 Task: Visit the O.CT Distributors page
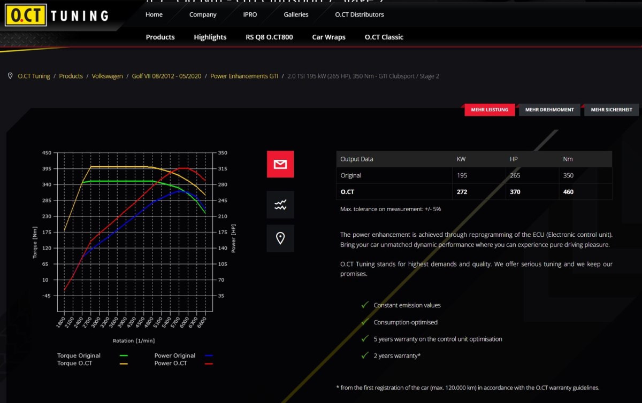tap(359, 14)
